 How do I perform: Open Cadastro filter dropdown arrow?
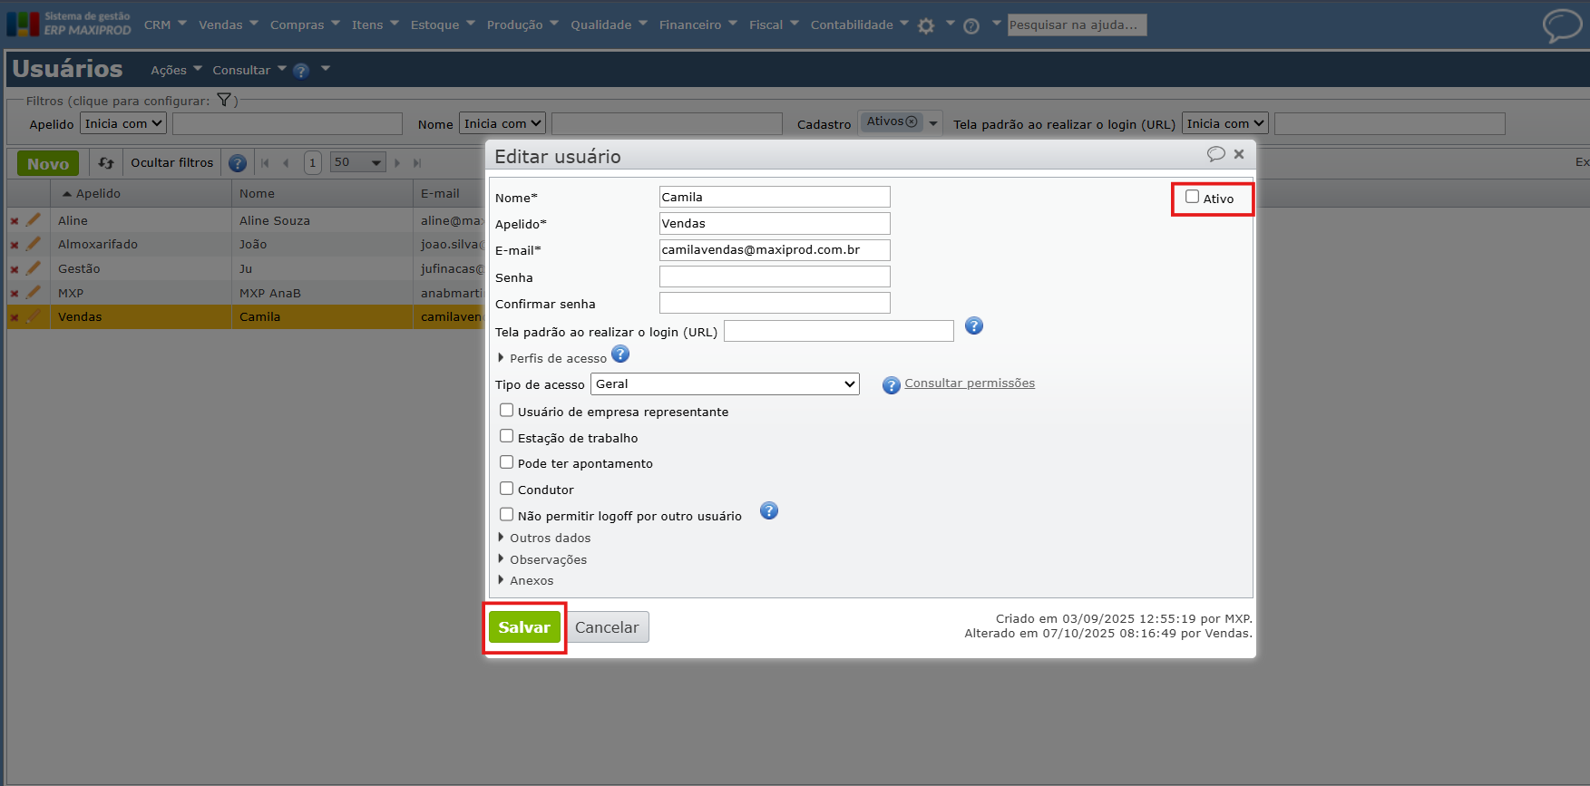933,123
